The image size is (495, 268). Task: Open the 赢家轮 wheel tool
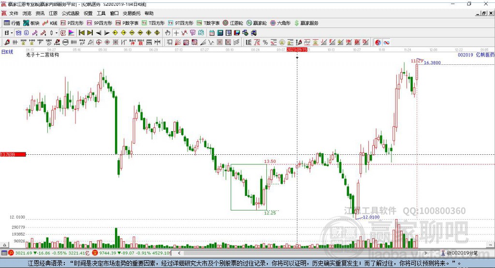[256, 23]
